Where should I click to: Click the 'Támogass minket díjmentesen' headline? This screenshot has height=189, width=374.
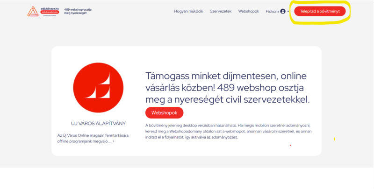coord(227,88)
